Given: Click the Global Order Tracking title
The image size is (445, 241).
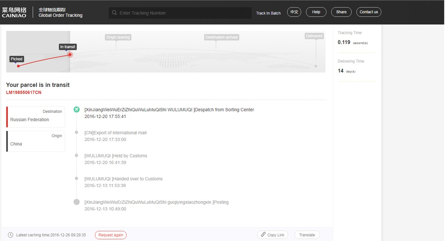Looking at the screenshot, I should click(x=60, y=15).
